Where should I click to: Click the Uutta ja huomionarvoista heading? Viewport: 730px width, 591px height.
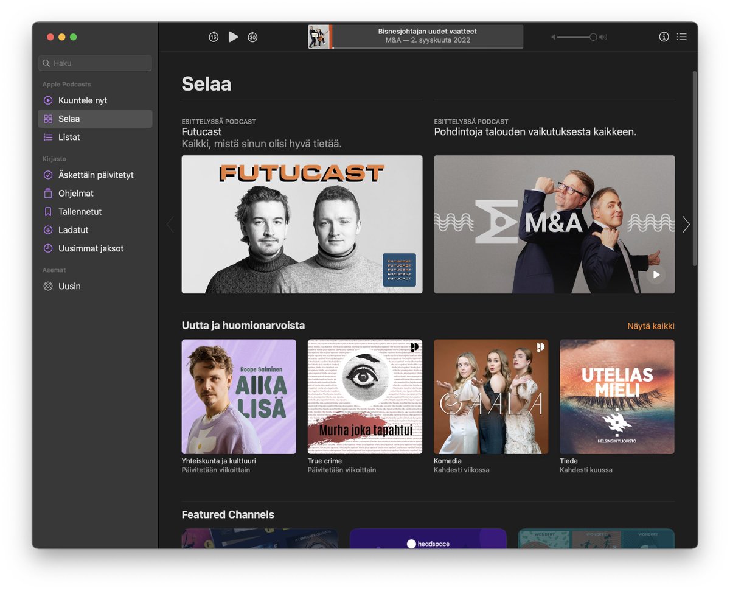pyautogui.click(x=243, y=326)
